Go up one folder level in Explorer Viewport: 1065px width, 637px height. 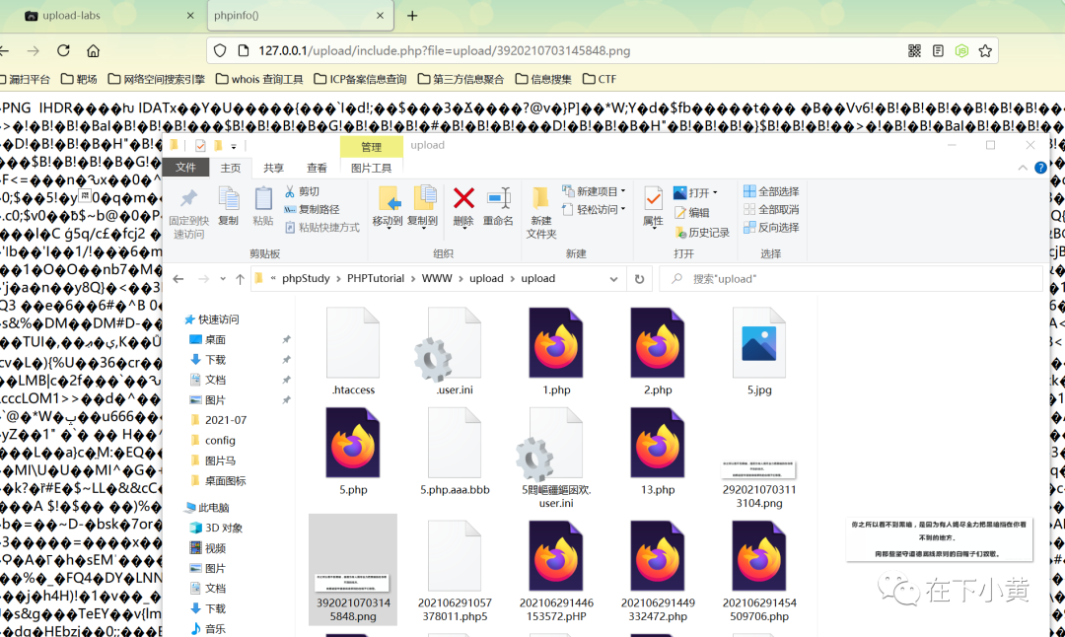(240, 279)
